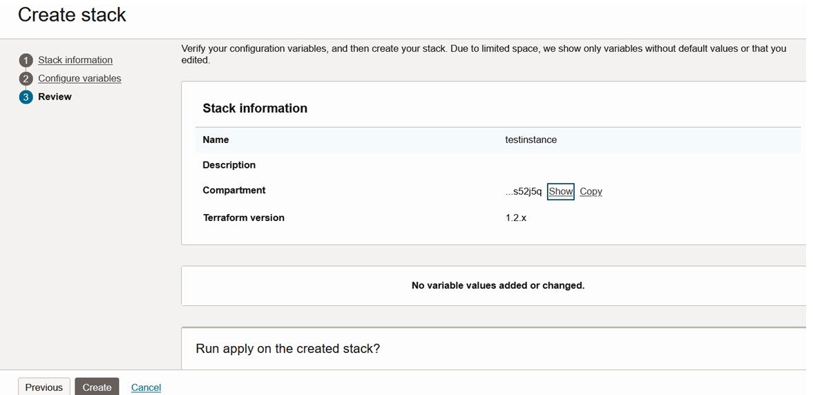The height and width of the screenshot is (395, 813).
Task: Click the Terraform version value 1.2.x
Action: point(516,218)
